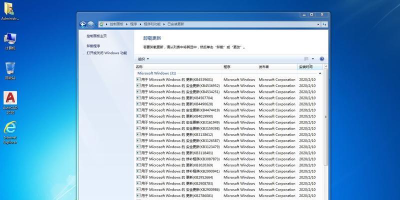The width and height of the screenshot is (400, 200).
Task: Click the change view icon
Action: (306, 59)
